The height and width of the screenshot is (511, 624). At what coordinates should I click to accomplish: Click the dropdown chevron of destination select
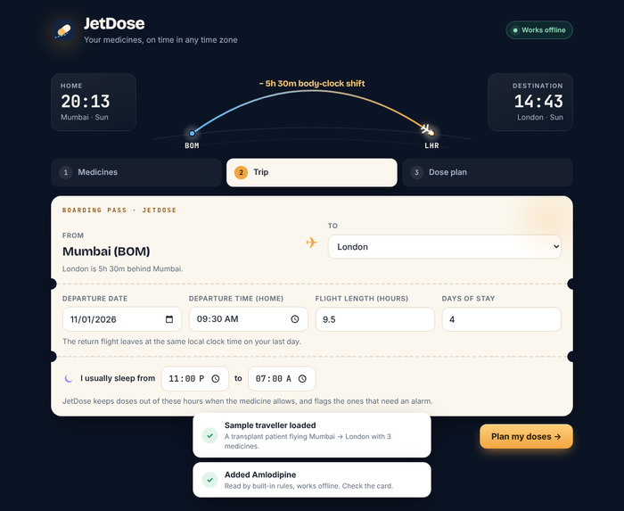tap(556, 247)
